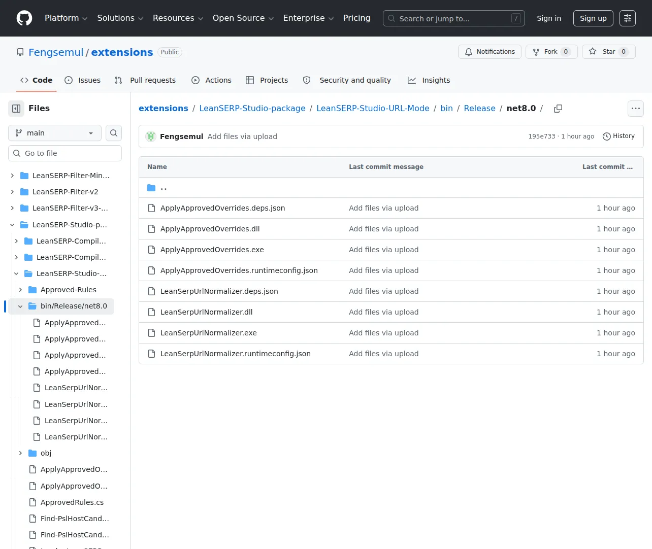Open the bin breadcrumb link
Image resolution: width=652 pixels, height=549 pixels.
pyautogui.click(x=446, y=109)
